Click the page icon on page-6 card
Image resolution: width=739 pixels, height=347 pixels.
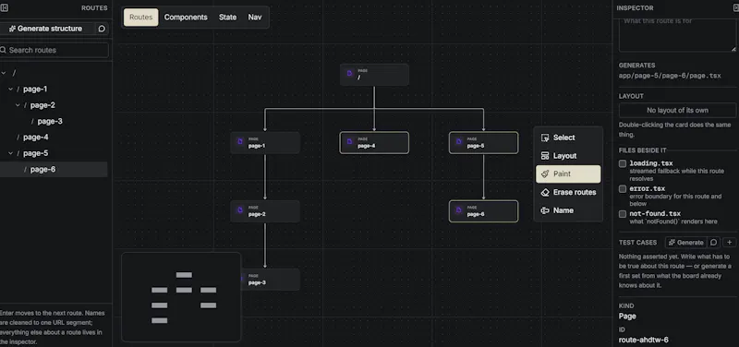tap(458, 210)
